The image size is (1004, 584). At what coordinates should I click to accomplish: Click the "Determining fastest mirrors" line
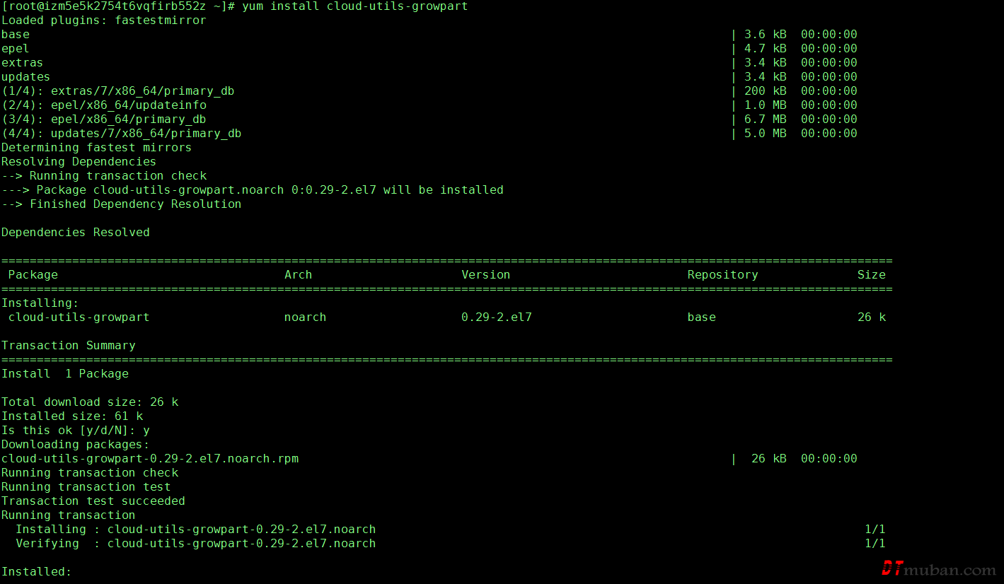pos(96,148)
